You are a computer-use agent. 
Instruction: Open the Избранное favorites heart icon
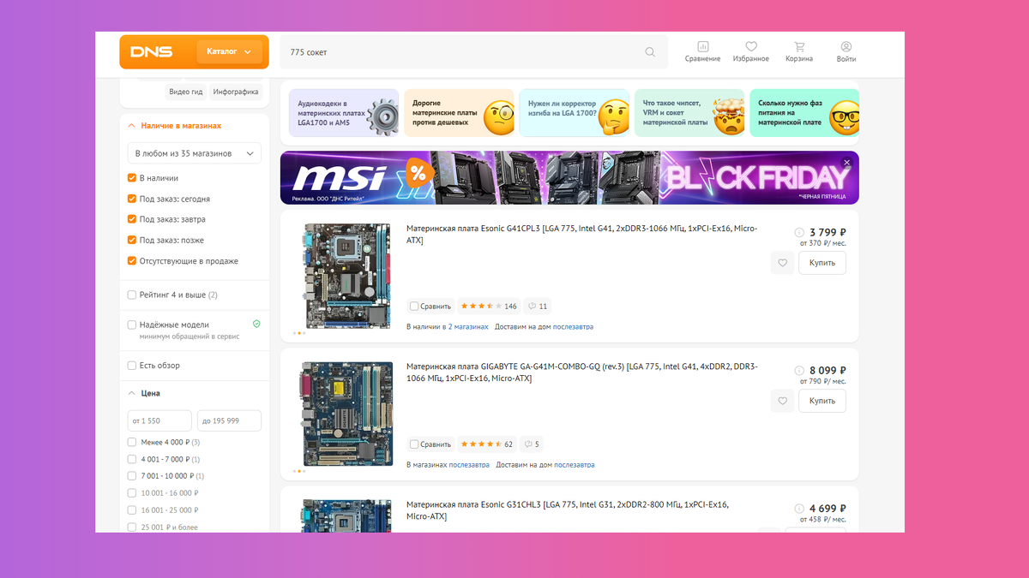pyautogui.click(x=751, y=51)
